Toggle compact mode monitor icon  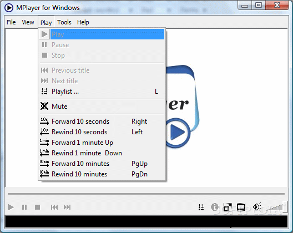241,207
